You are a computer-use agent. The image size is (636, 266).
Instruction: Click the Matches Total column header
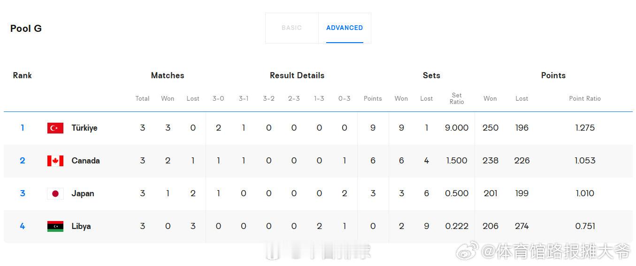[142, 98]
